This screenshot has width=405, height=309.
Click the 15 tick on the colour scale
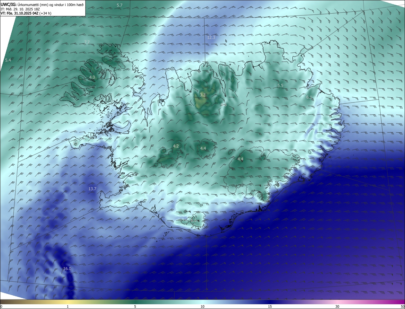click(x=270, y=306)
